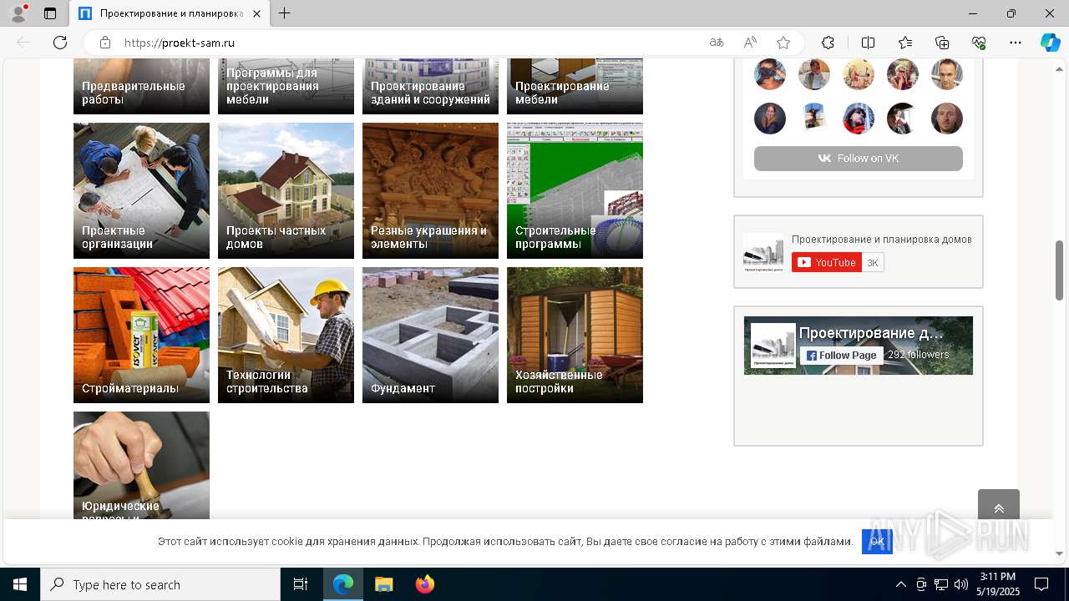Open Проектирование и планировка домов YouTube link
Image resolution: width=1069 pixels, height=601 pixels.
[x=881, y=240]
